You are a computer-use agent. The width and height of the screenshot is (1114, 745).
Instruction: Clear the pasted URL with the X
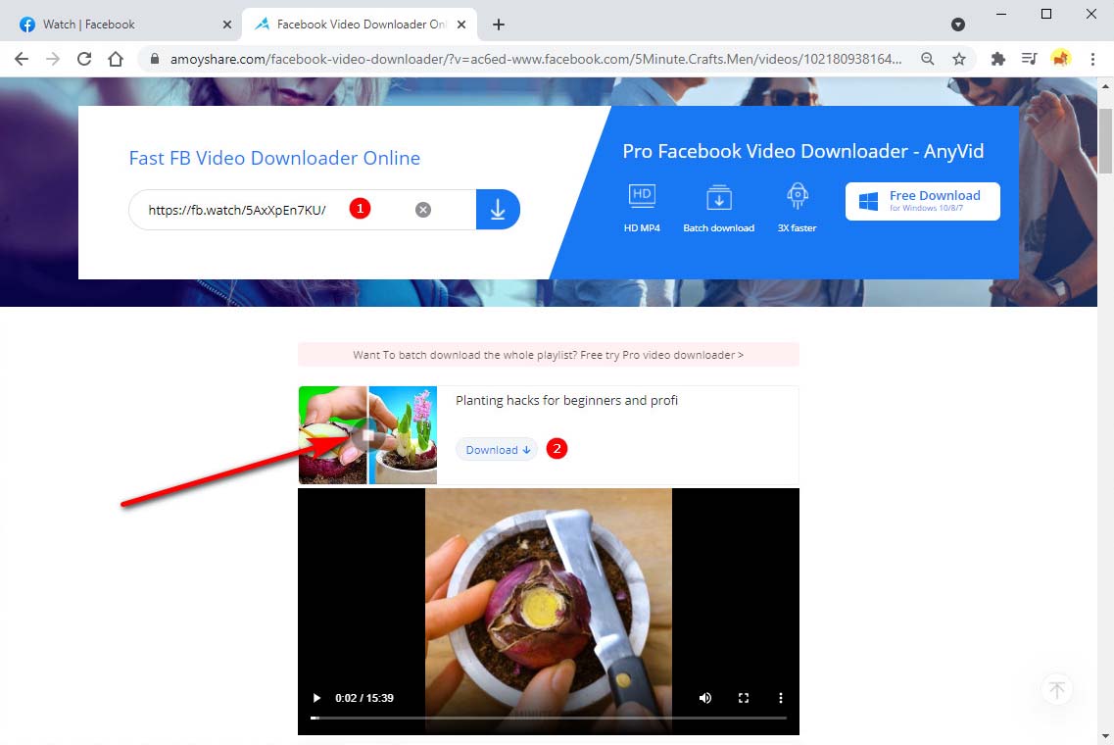click(422, 210)
